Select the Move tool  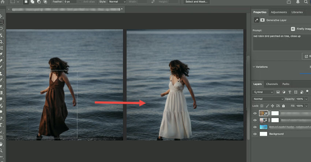tap(1, 16)
